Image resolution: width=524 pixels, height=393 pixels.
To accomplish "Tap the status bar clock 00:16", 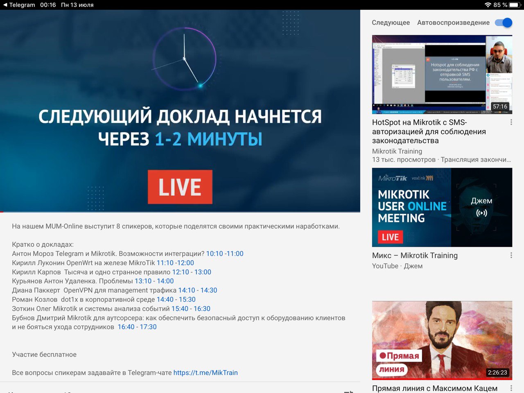I will [48, 5].
